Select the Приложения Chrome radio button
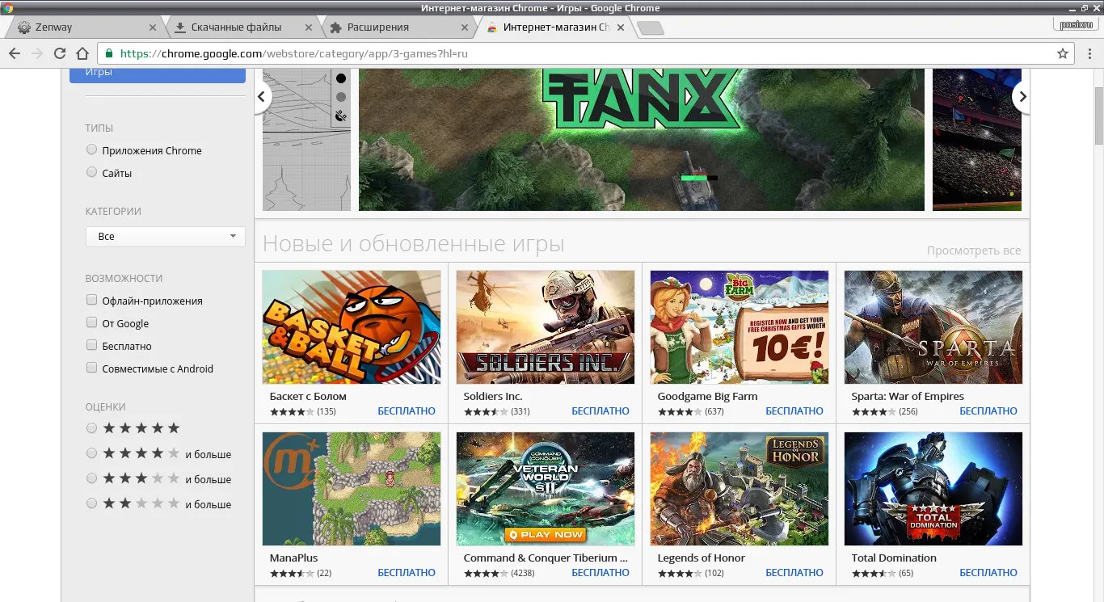The width and height of the screenshot is (1104, 602). tap(91, 149)
